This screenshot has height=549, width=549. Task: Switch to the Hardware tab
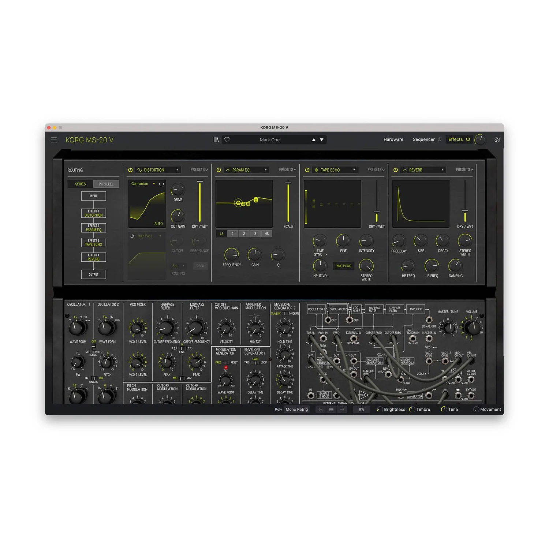pyautogui.click(x=393, y=139)
